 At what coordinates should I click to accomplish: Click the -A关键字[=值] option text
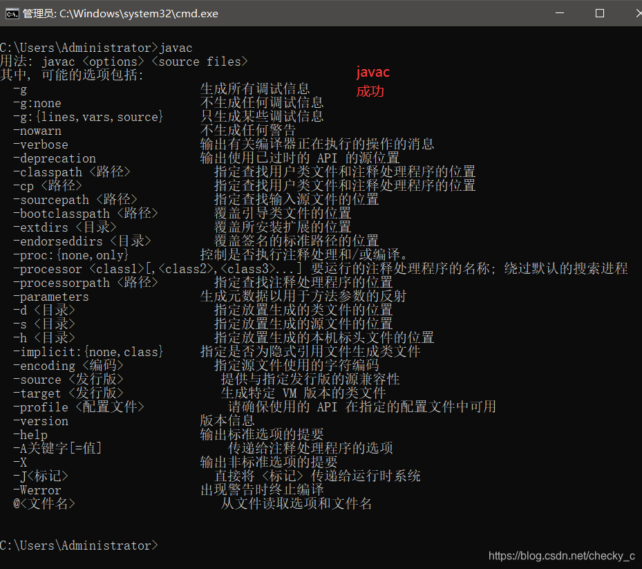tap(58, 449)
